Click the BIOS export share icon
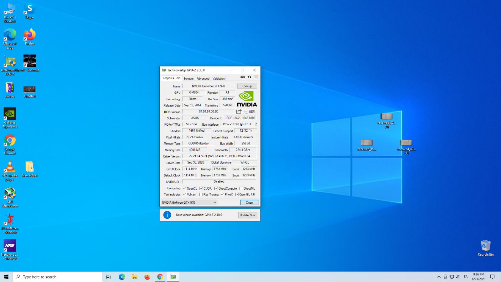Image resolution: width=501 pixels, height=282 pixels. pos(239,112)
